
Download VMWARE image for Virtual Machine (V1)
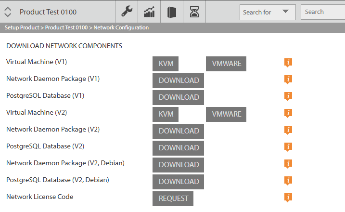(226, 64)
